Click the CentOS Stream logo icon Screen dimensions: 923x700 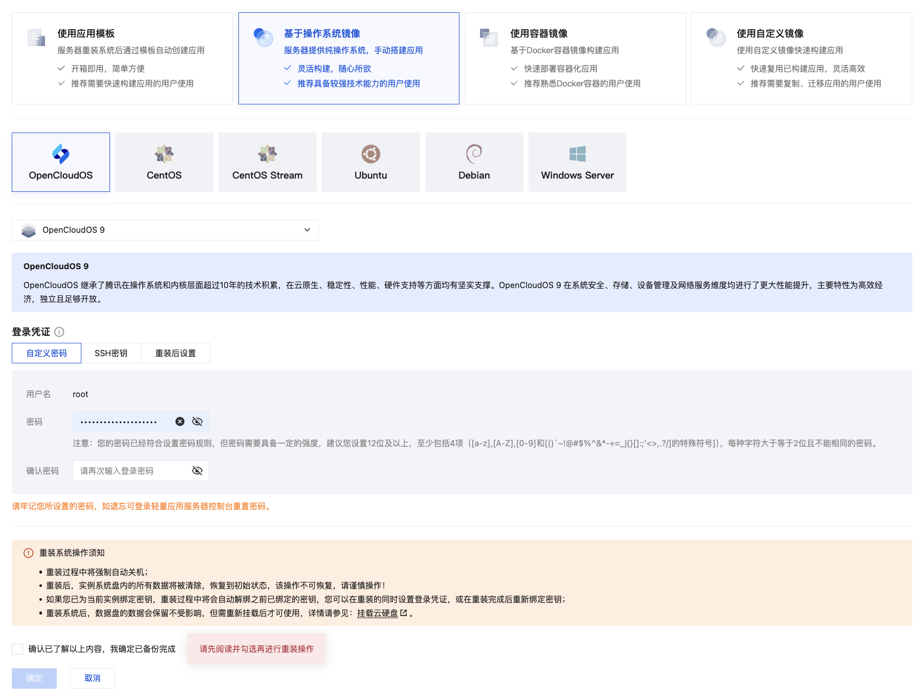(x=268, y=154)
